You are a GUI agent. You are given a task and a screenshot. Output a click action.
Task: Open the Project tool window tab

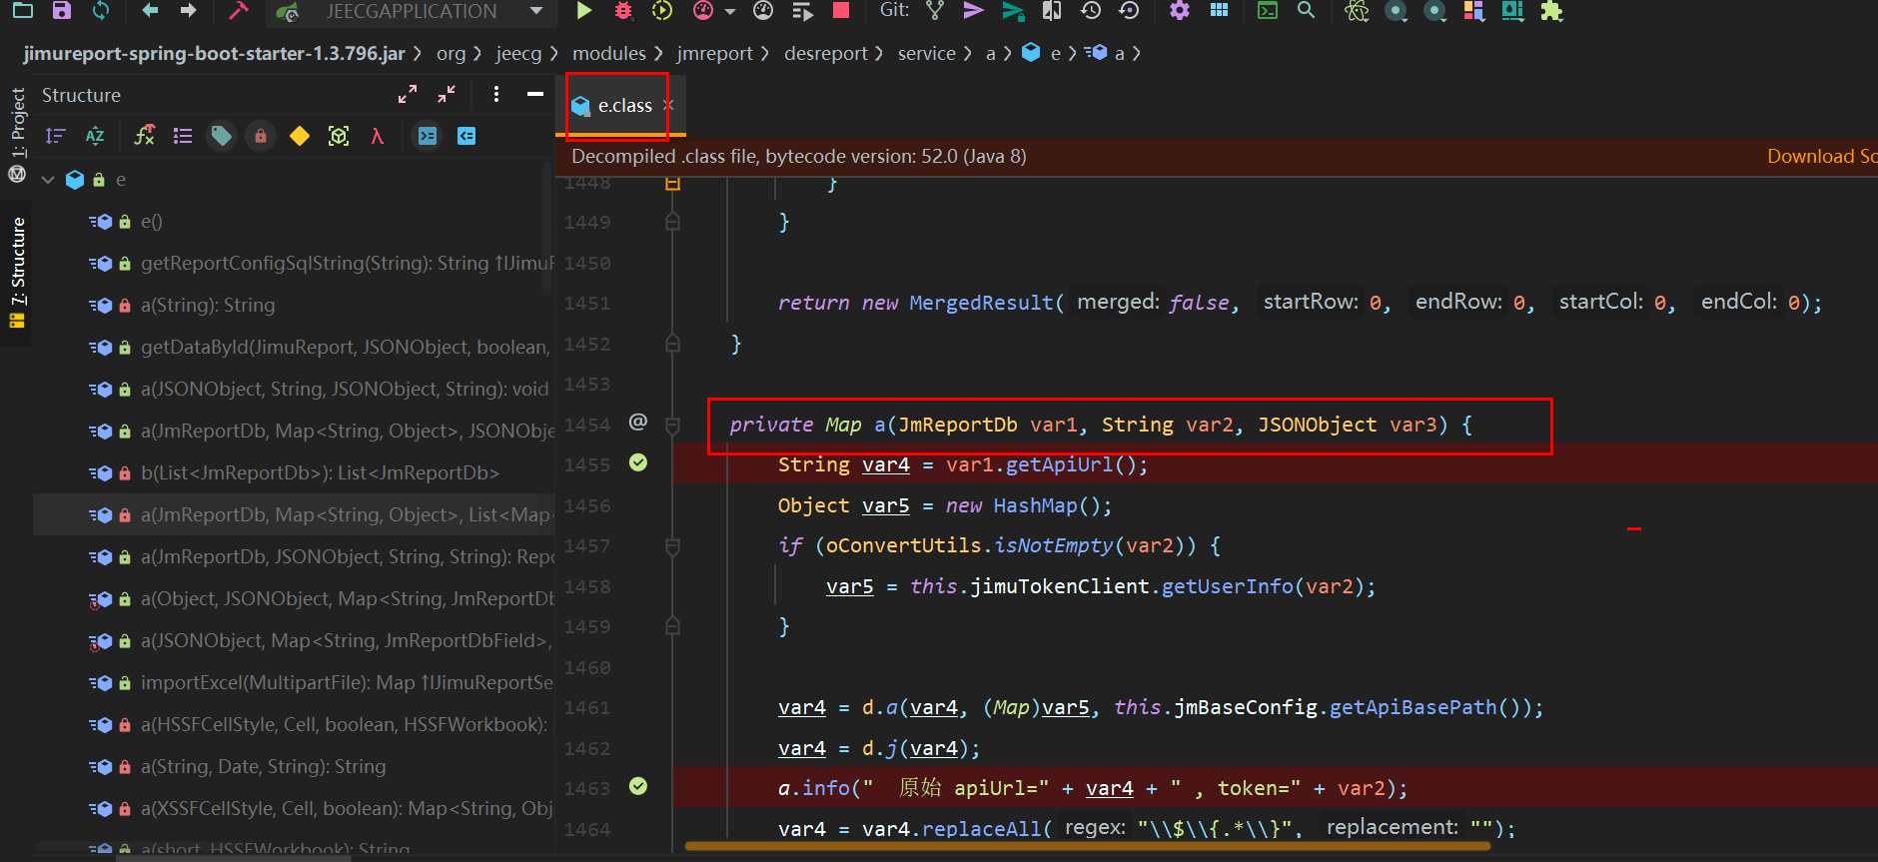coord(17,123)
